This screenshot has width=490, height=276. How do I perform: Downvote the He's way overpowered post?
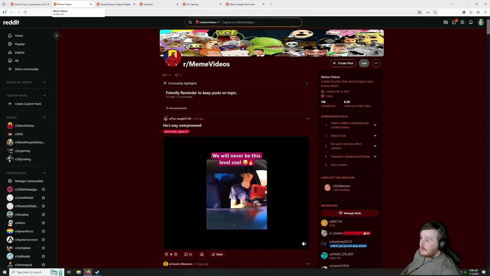(x=176, y=254)
